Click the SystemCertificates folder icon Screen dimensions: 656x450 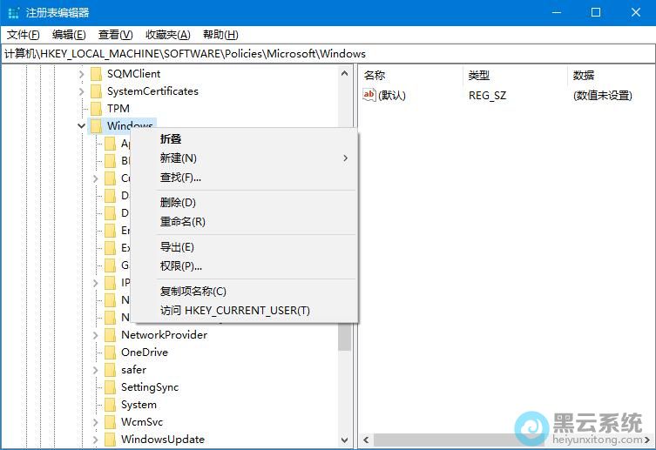(x=96, y=91)
